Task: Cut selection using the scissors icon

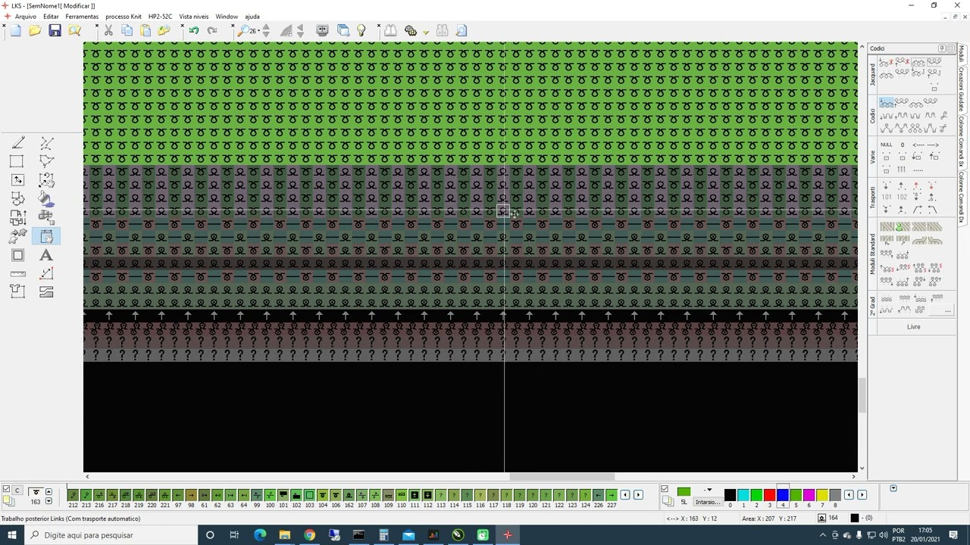Action: pyautogui.click(x=108, y=30)
